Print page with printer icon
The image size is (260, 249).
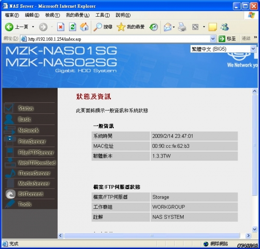coord(182,27)
